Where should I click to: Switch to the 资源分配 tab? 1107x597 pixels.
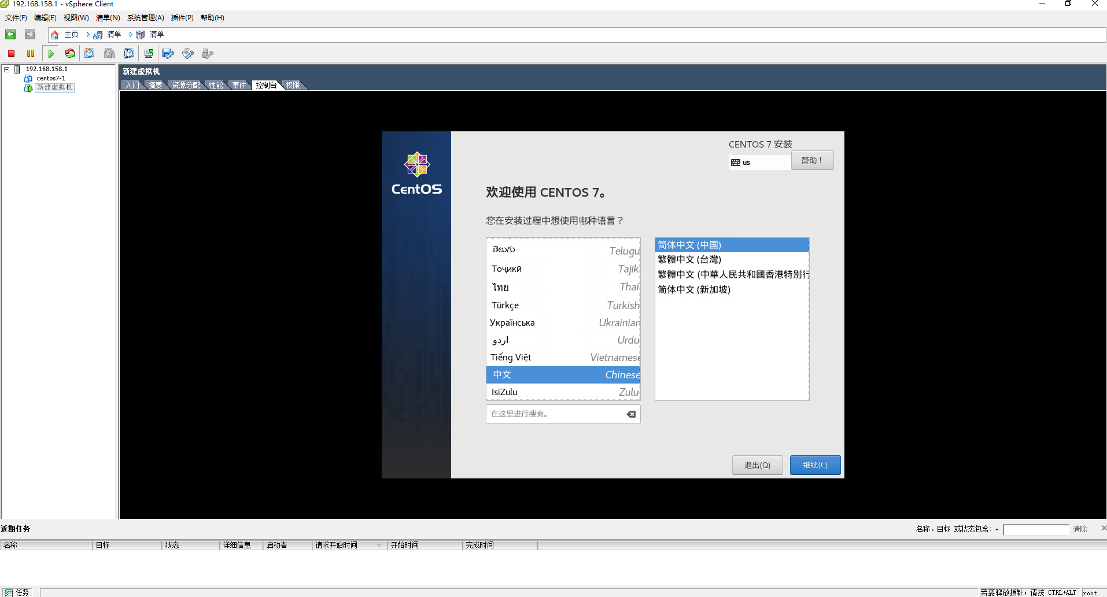[186, 85]
